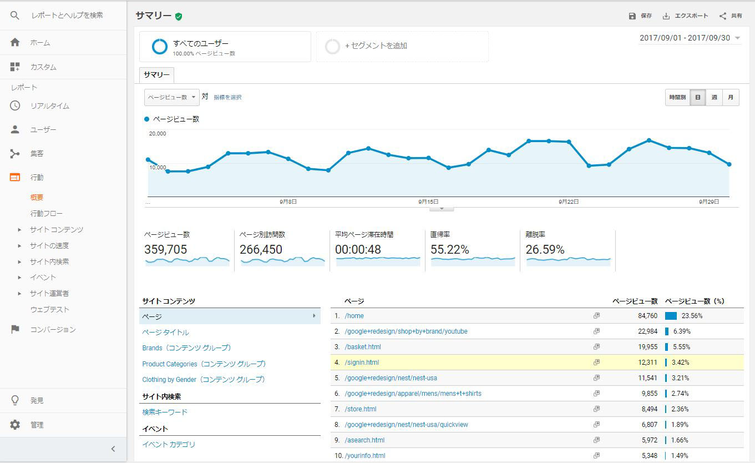Open 検索キーワード link
Screen dimensions: 755x463
pyautogui.click(x=165, y=412)
